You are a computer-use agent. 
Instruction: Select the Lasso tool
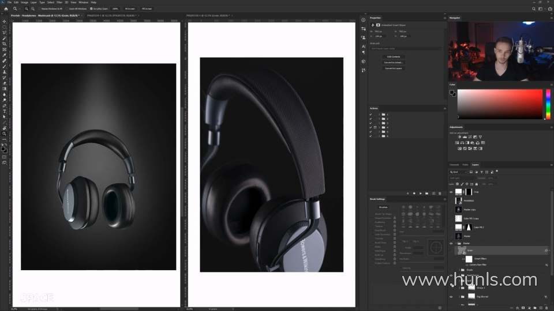point(4,33)
